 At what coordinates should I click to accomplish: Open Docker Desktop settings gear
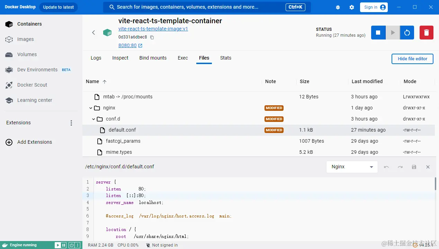click(x=352, y=7)
